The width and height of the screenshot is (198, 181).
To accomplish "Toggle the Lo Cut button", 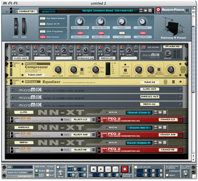I will [122, 33].
